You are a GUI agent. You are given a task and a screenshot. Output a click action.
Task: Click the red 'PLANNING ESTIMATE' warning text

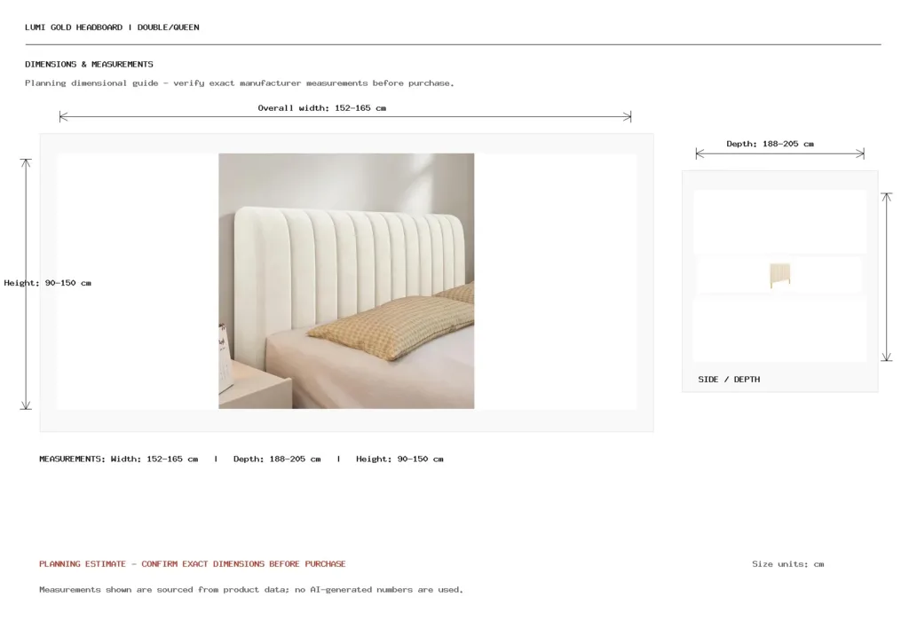(x=193, y=563)
